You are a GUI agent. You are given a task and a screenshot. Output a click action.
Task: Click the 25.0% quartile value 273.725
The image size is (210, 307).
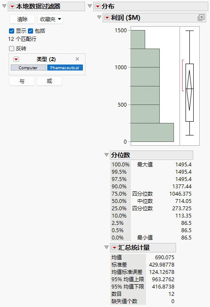[x=182, y=208]
